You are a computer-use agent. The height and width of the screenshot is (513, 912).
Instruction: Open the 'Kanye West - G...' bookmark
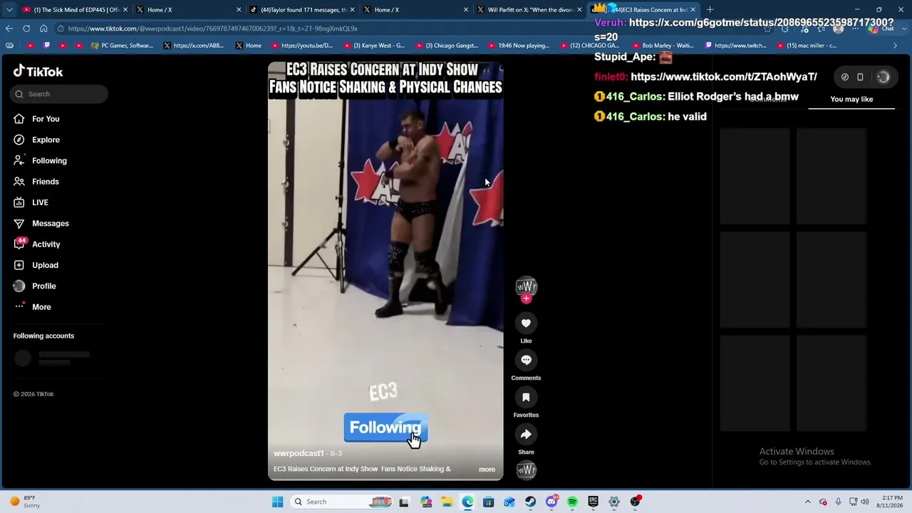(x=373, y=46)
